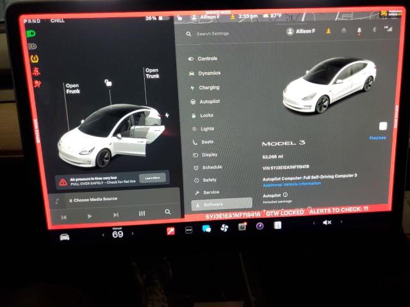Tap the charge port lightning bolt icon
The image size is (410, 307).
[x=167, y=115]
